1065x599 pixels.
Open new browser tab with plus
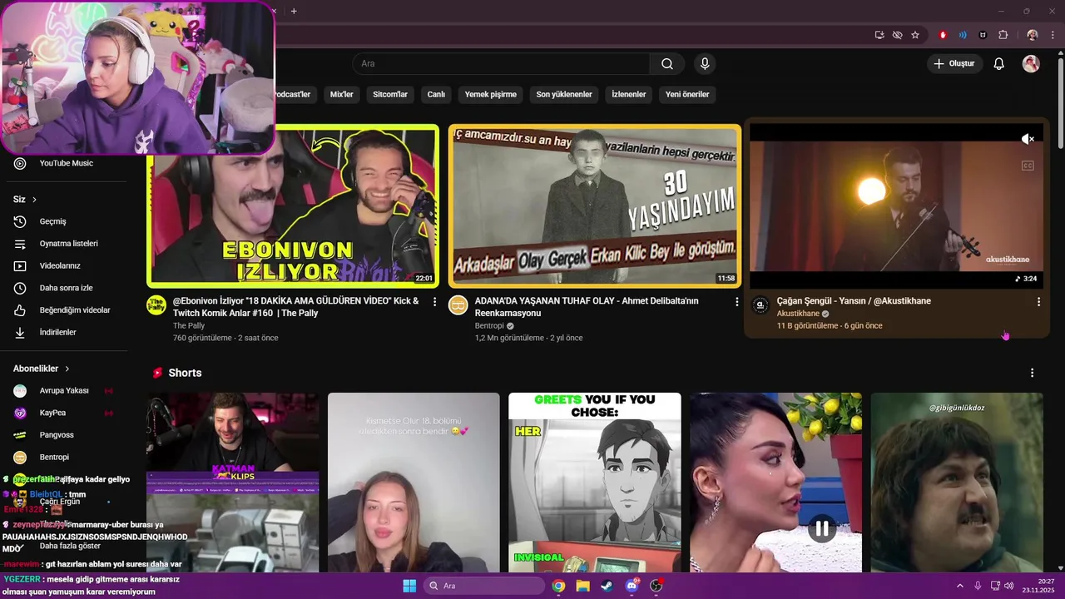tap(294, 11)
